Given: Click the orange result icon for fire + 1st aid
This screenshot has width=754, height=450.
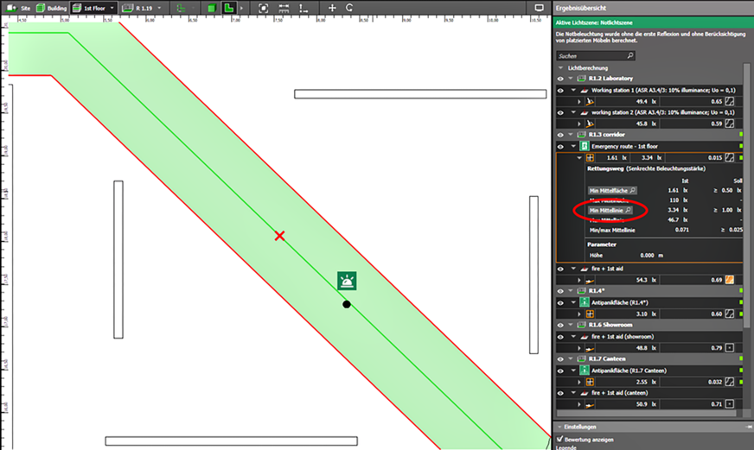Looking at the screenshot, I should [732, 280].
